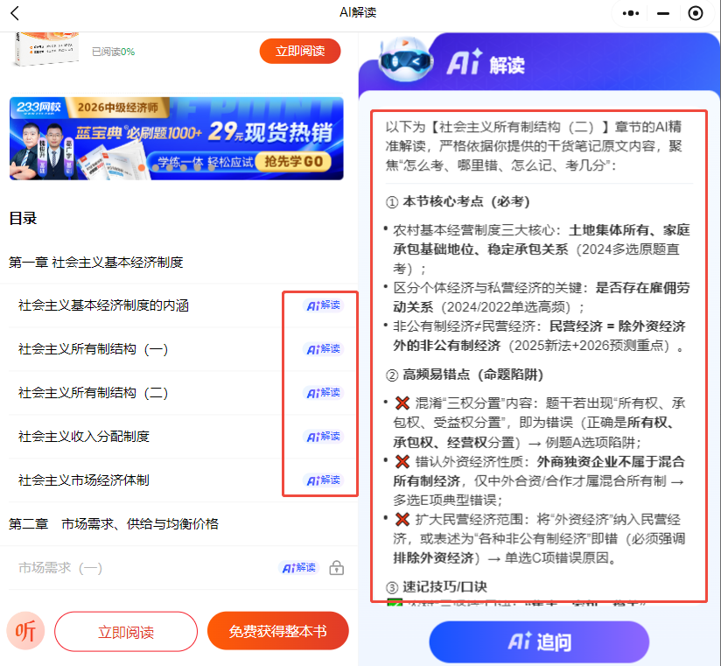The image size is (721, 666).
Task: Click the back arrow in header
Action: pyautogui.click(x=15, y=13)
